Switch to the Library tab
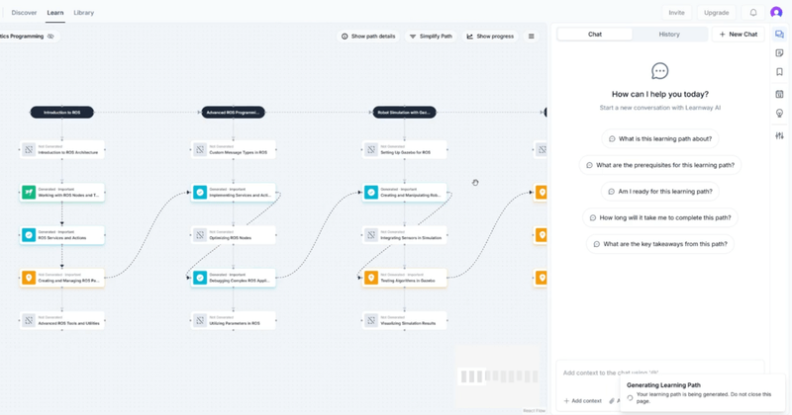Viewport: 792px width, 415px height. pos(84,13)
